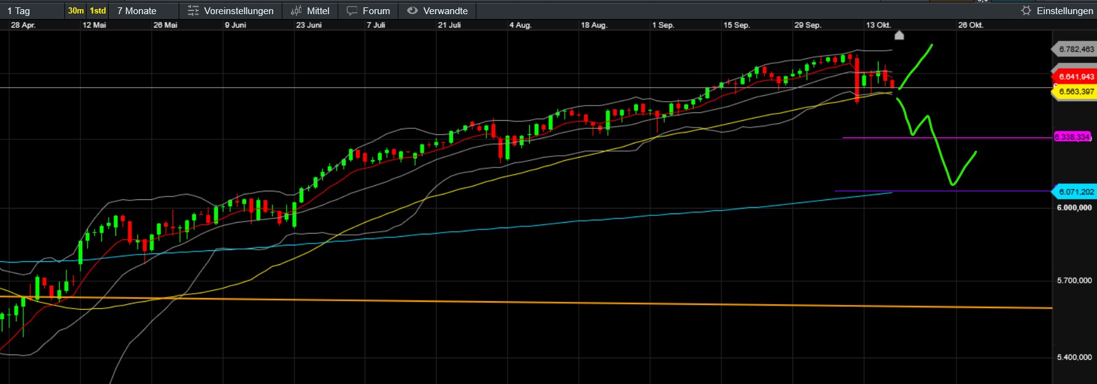Select the yellow 6.563,397 price tag
The image size is (1097, 384).
click(x=1074, y=91)
